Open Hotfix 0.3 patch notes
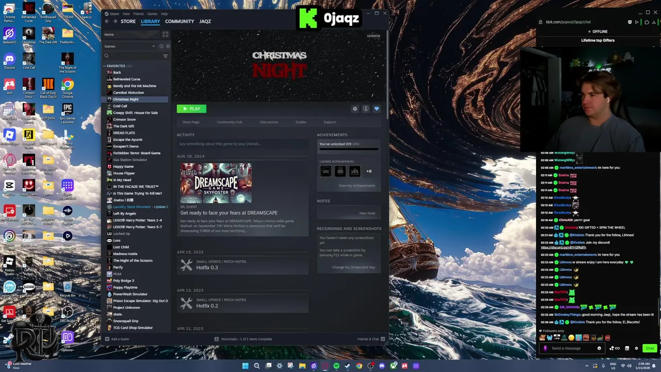 tap(243, 265)
